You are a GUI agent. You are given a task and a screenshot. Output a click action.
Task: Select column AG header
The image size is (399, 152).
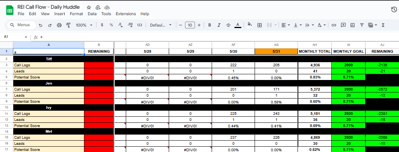[x=276, y=45]
